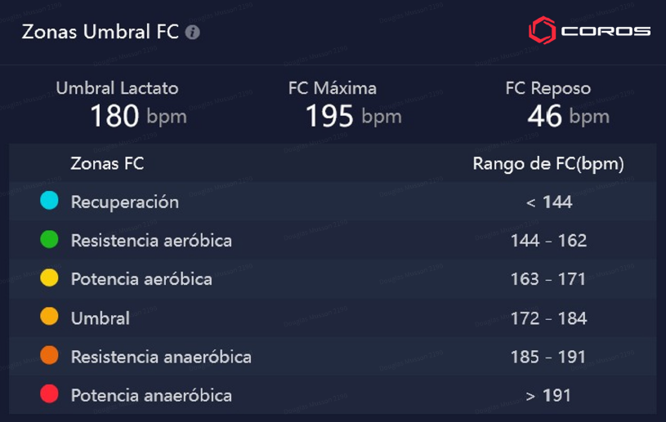Click the 185 - 191 range value
Viewport: 666px width, 422px height.
[548, 357]
